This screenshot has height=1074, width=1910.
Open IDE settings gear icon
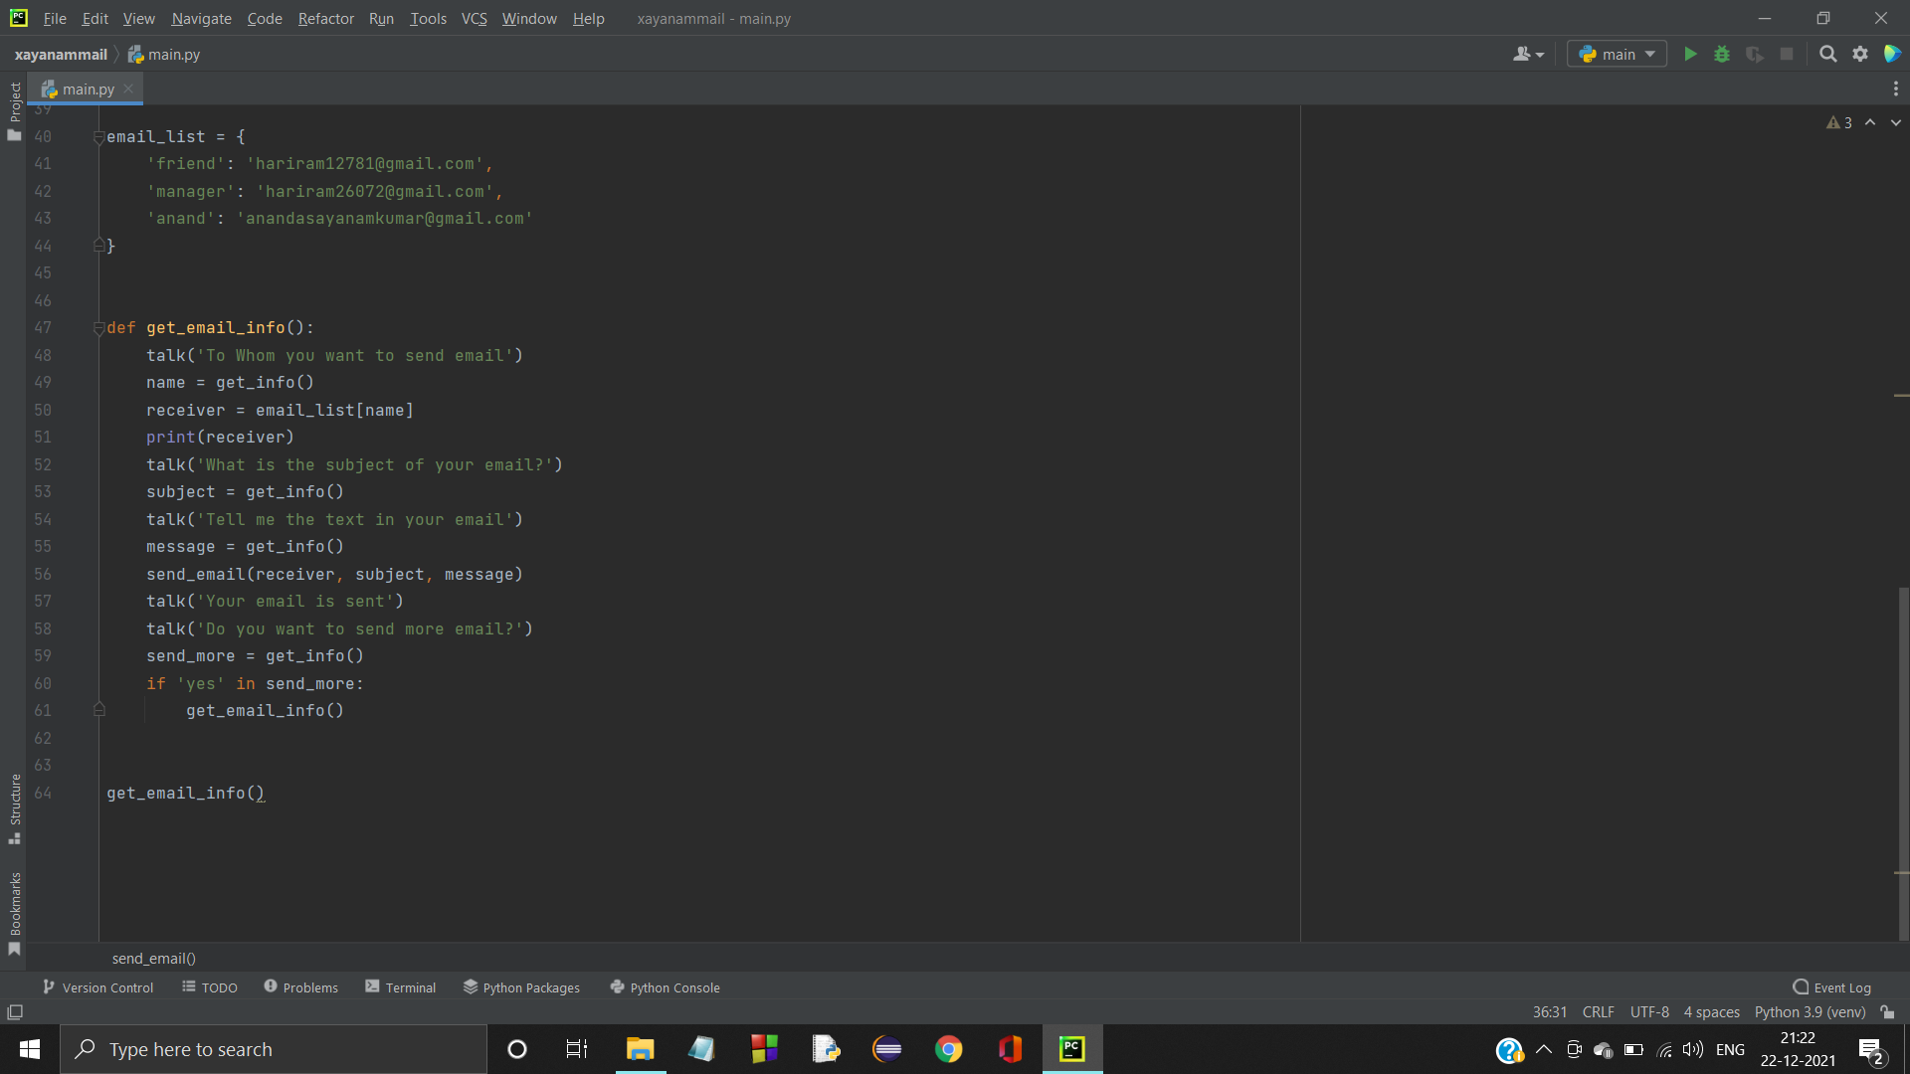(1859, 55)
